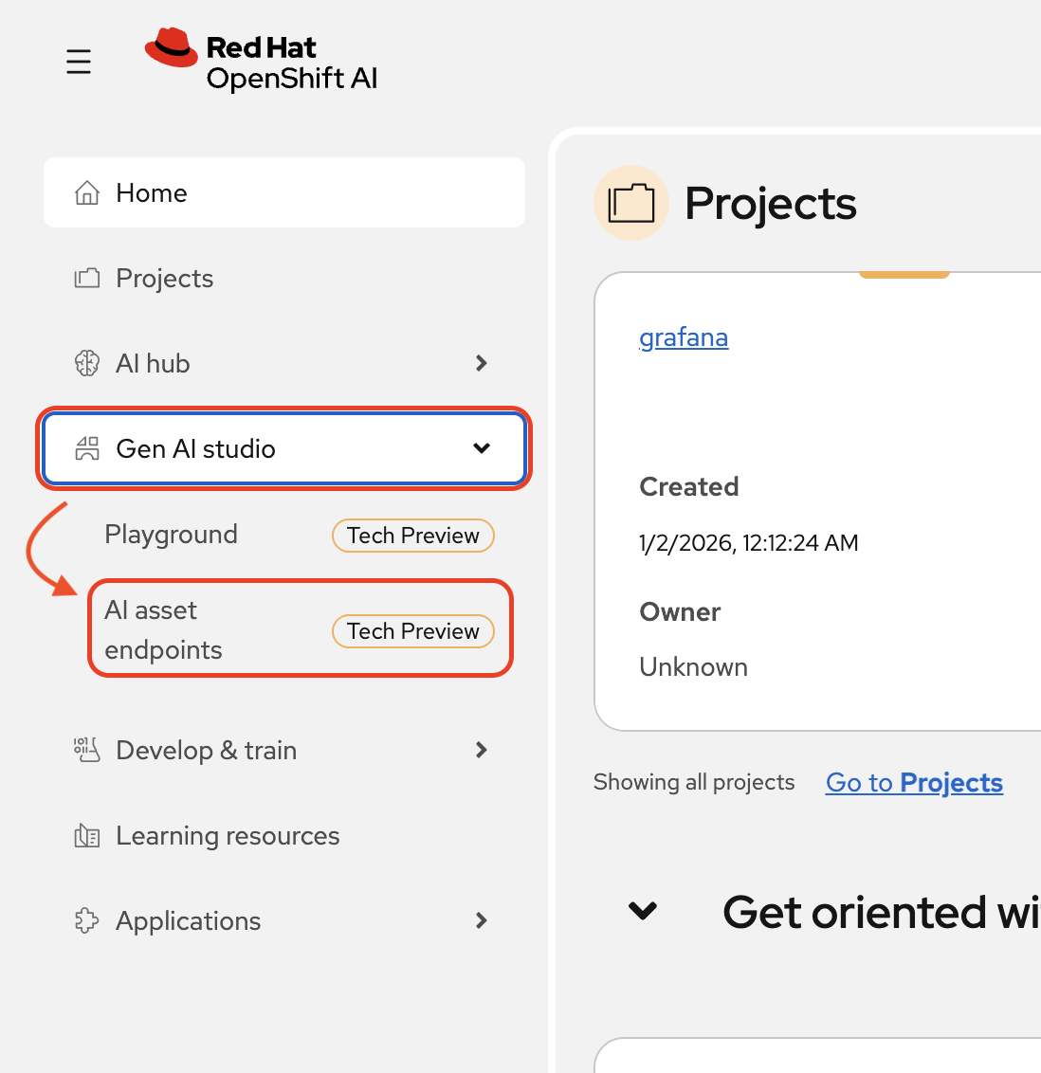This screenshot has width=1041, height=1073.
Task: Click the Unknown owner value
Action: point(693,667)
